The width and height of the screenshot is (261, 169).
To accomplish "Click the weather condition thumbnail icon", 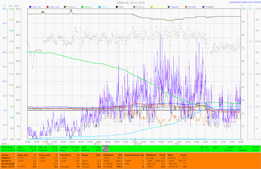I will click(x=105, y=149).
